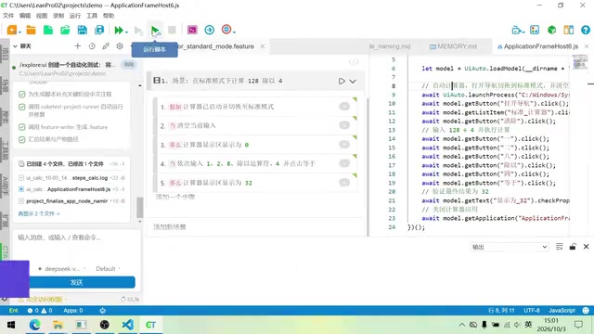Open the 运行 menu

click(x=75, y=16)
